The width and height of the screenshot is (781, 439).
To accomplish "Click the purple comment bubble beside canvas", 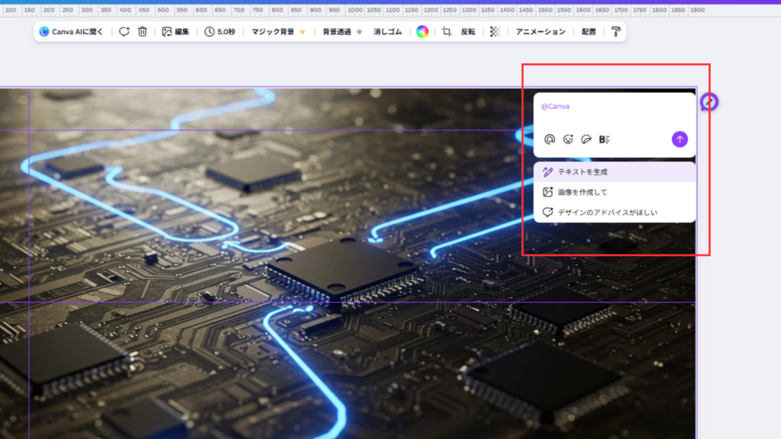I will click(709, 102).
